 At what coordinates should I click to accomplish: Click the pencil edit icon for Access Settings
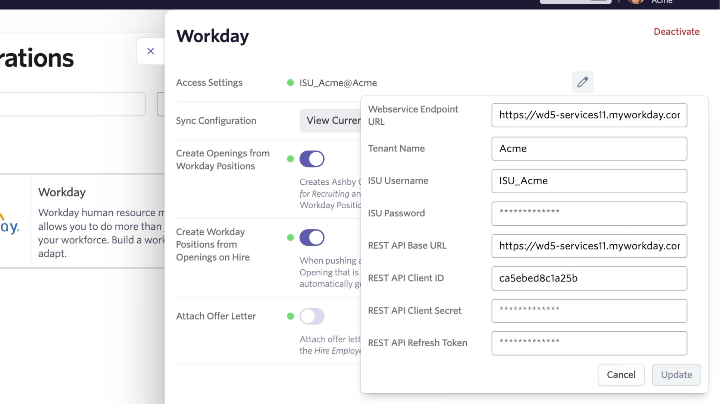click(582, 82)
